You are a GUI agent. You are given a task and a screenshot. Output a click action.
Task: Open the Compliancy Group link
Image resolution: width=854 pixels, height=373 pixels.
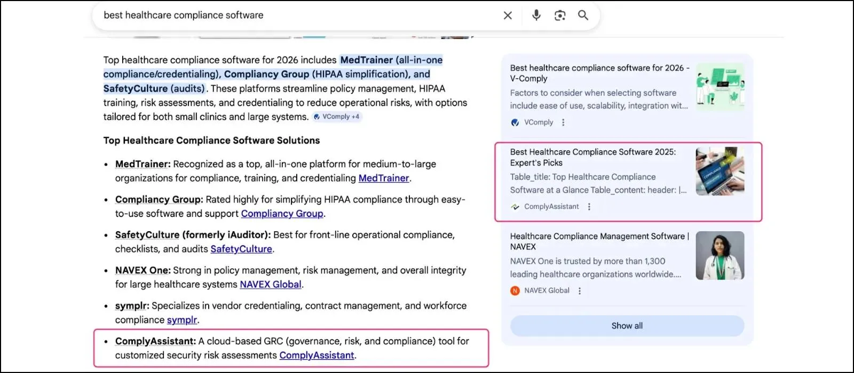tap(282, 213)
